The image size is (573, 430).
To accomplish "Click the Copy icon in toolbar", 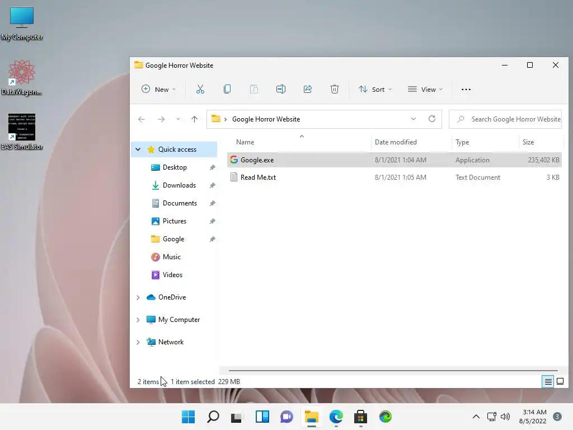I will point(227,89).
